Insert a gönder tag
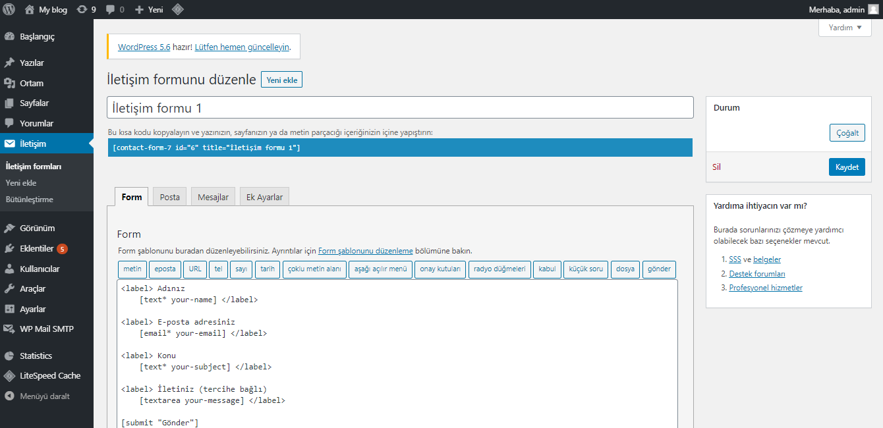Viewport: 883px width, 428px height. coord(659,269)
